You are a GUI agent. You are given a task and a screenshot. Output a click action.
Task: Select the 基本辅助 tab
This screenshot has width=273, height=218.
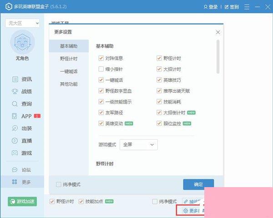(69, 46)
